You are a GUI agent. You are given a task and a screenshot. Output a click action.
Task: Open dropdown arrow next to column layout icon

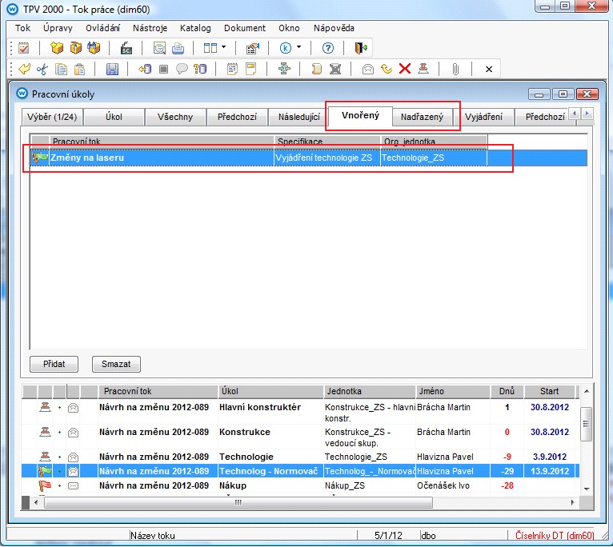pyautogui.click(x=223, y=47)
